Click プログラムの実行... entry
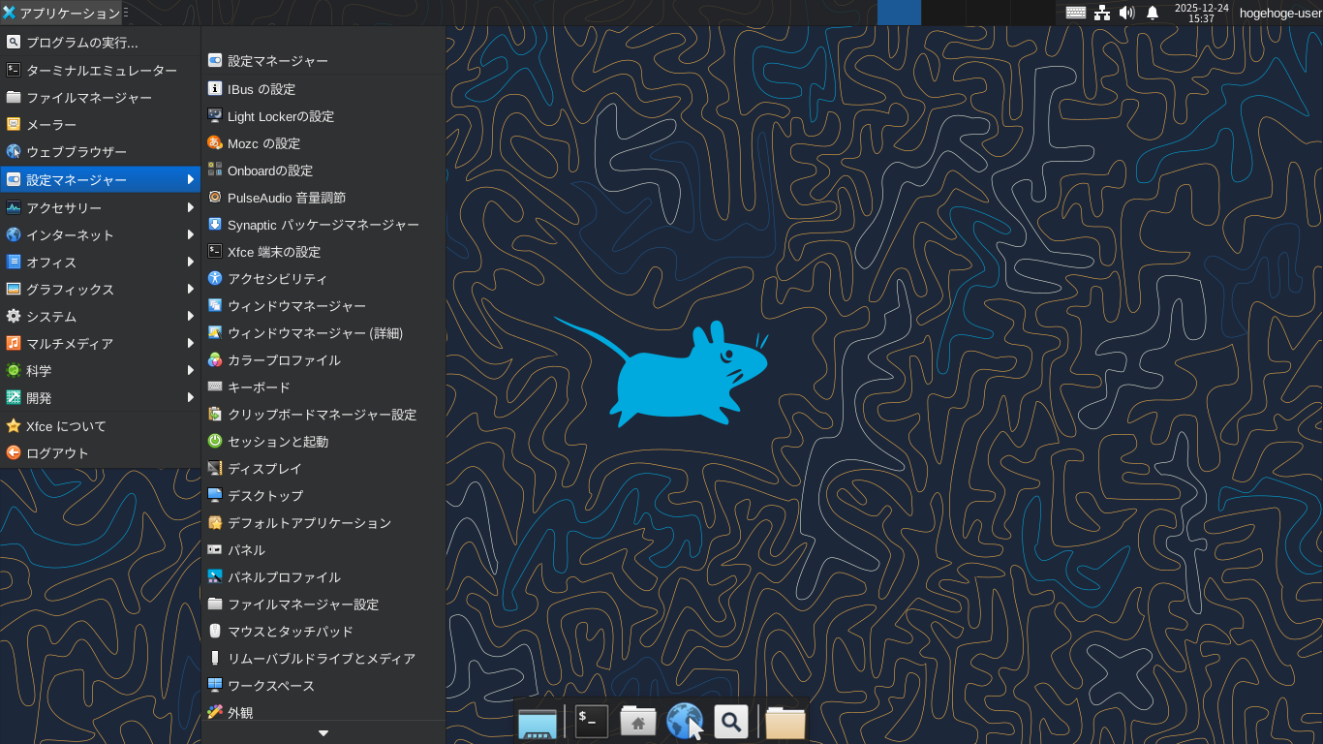The width and height of the screenshot is (1323, 744). tap(101, 43)
